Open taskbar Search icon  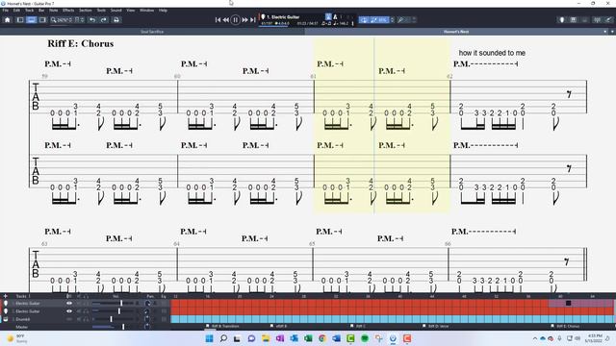[223, 338]
